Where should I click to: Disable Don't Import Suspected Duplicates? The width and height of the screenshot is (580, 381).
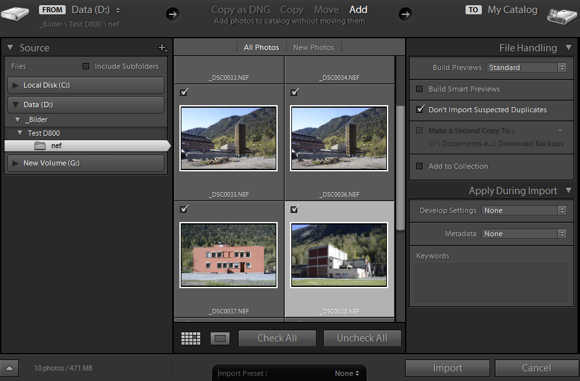click(420, 109)
